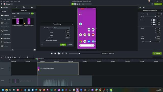Open the Visual Effects tab in sidebar
The height and width of the screenshot is (92, 163).
click(6, 19)
